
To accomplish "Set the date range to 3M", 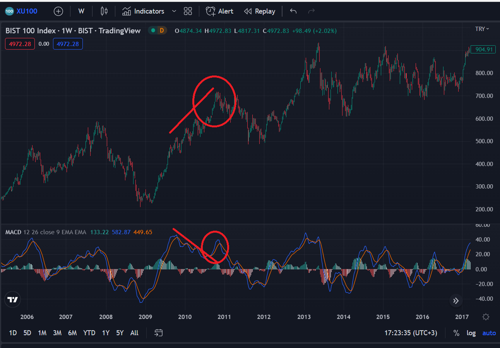I will (x=57, y=333).
